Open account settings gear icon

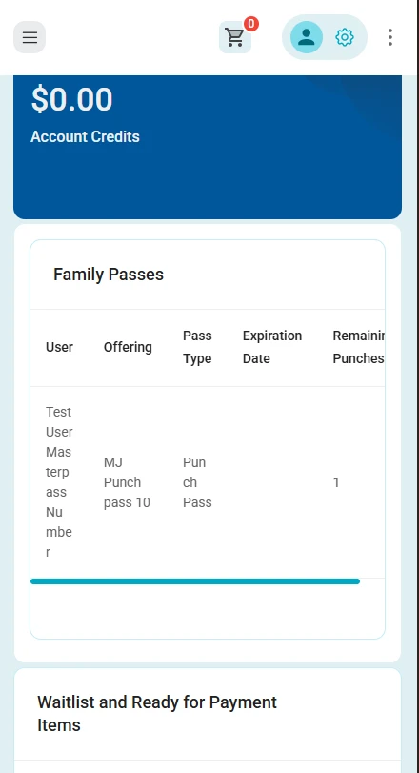345,37
